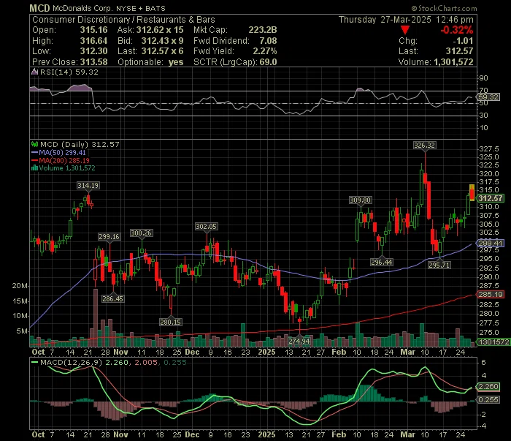Click the red MA(200) legend line
The width and height of the screenshot is (511, 441).
tap(34, 160)
